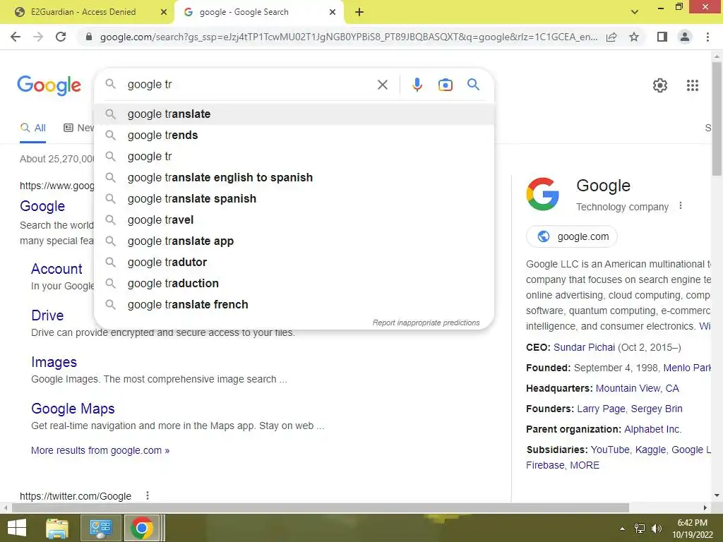Open the Drive sitelink
Screen dimensions: 723x542
[47, 315]
